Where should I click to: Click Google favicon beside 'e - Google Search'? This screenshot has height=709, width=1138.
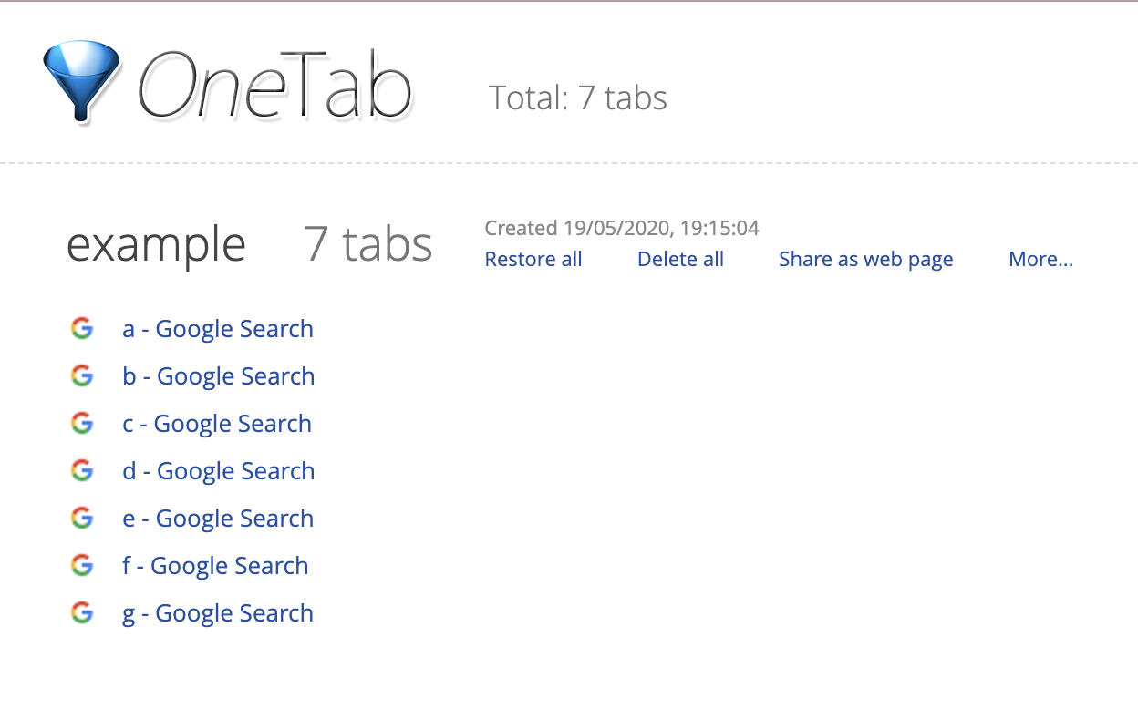click(x=82, y=519)
